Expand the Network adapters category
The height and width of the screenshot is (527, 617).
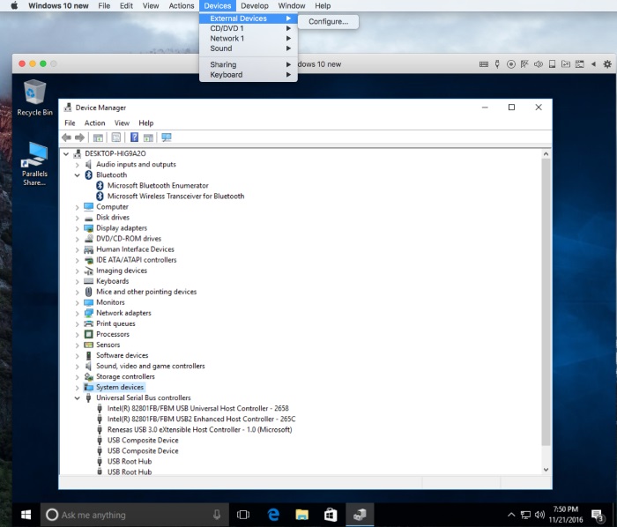click(78, 314)
